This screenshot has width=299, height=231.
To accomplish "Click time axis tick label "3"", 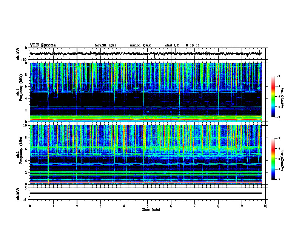I will pos(100,206).
